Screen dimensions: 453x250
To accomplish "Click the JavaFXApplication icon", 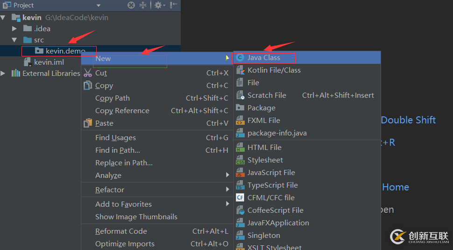I will (240, 223).
